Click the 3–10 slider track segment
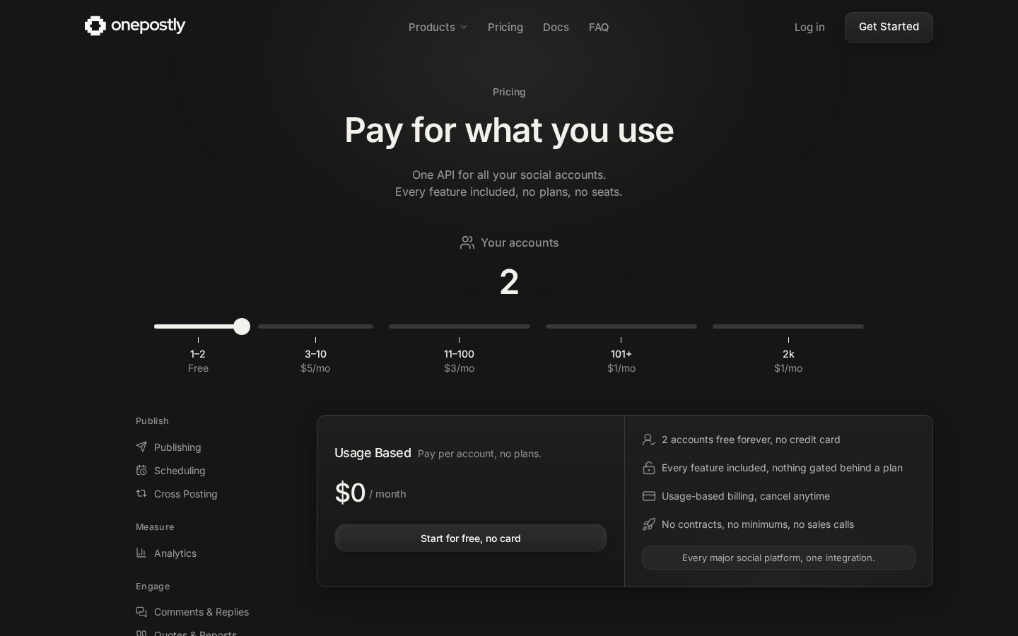The width and height of the screenshot is (1018, 636). pos(315,326)
